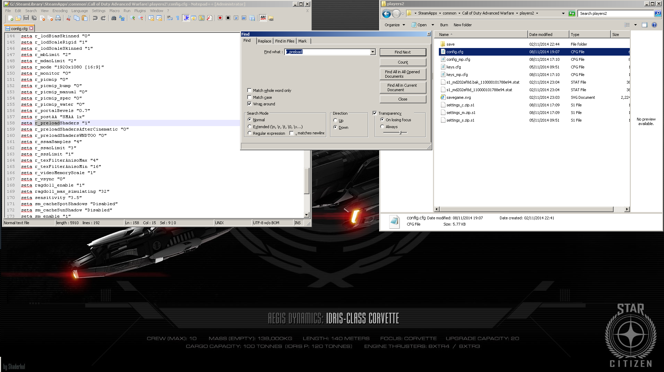Viewport: 664px width, 372px height.
Task: Click the Print icon in Notepad++ toolbar
Action: coord(58,18)
